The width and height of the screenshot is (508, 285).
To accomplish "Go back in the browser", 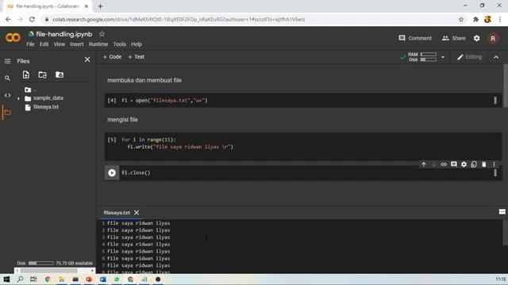I will click(x=8, y=19).
